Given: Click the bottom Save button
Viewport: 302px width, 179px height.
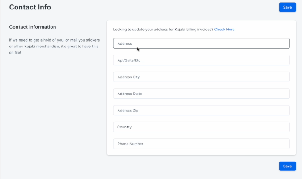Looking at the screenshot, I should coord(287,166).
